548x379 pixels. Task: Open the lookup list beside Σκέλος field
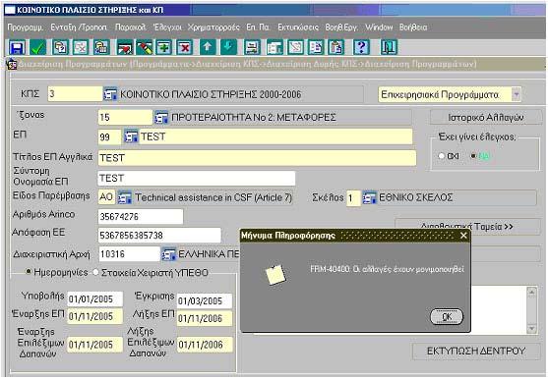click(x=369, y=198)
